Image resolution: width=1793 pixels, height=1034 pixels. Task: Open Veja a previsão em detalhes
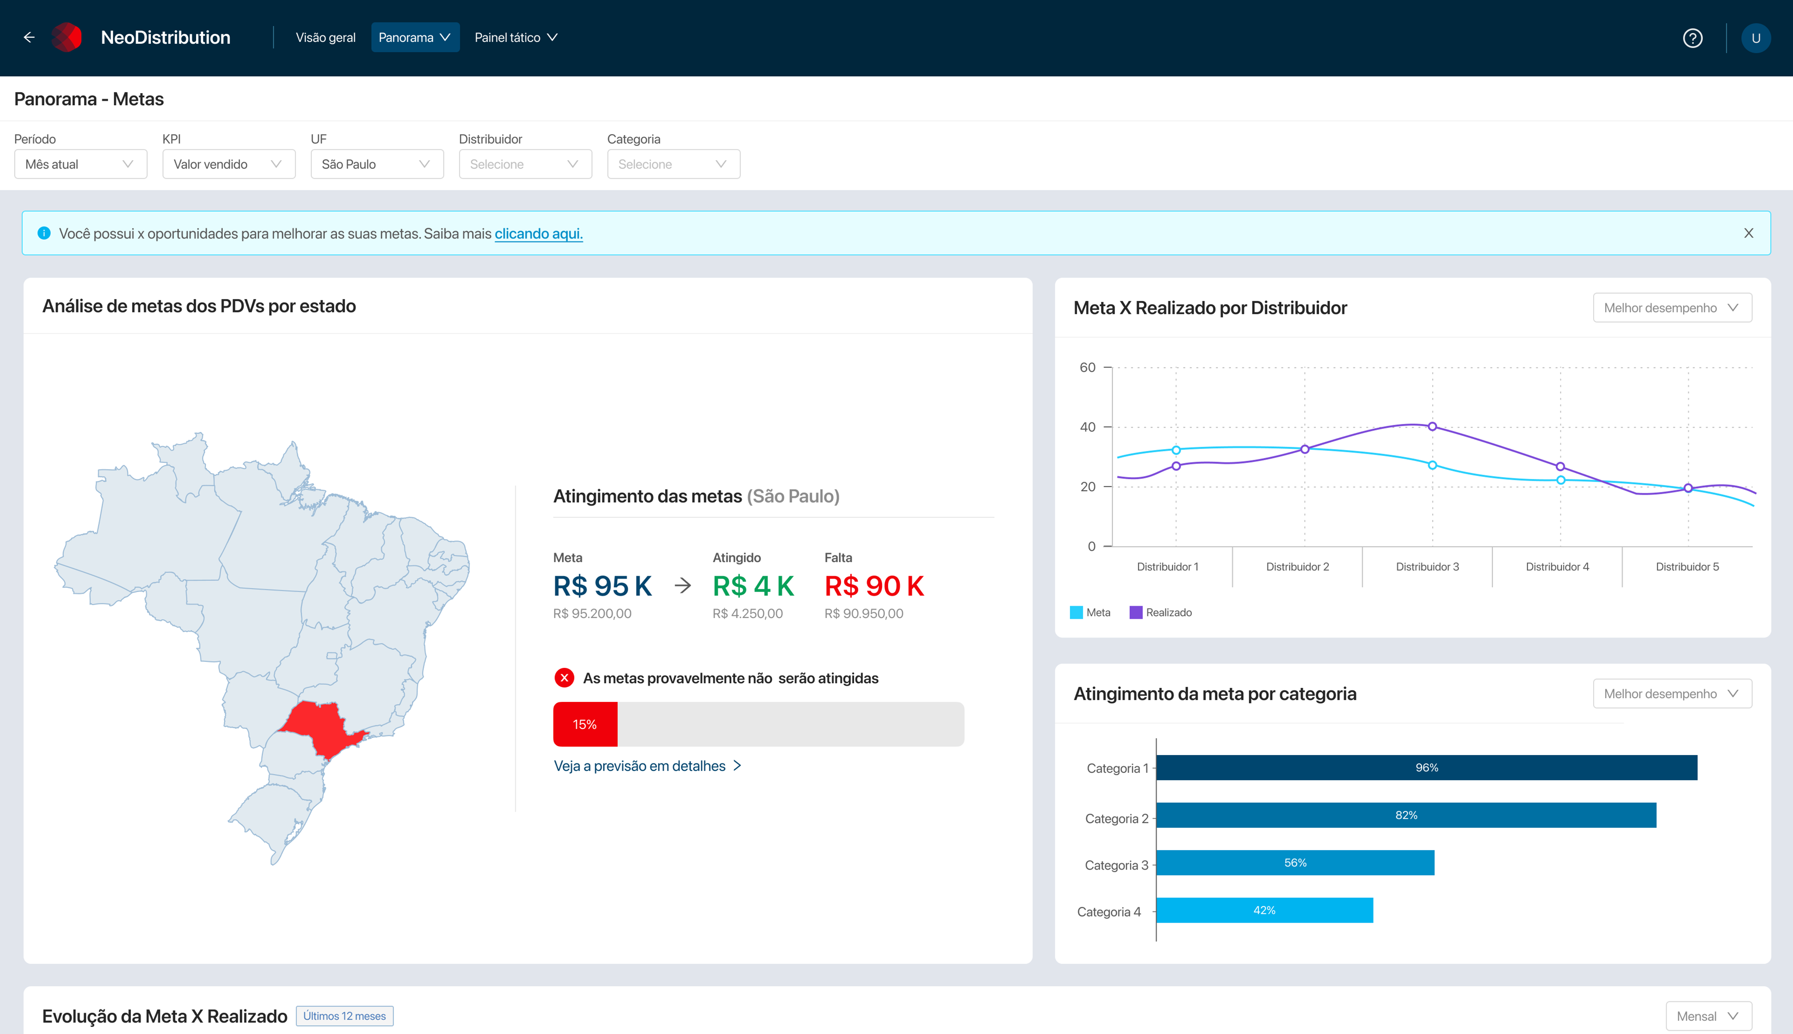(640, 766)
